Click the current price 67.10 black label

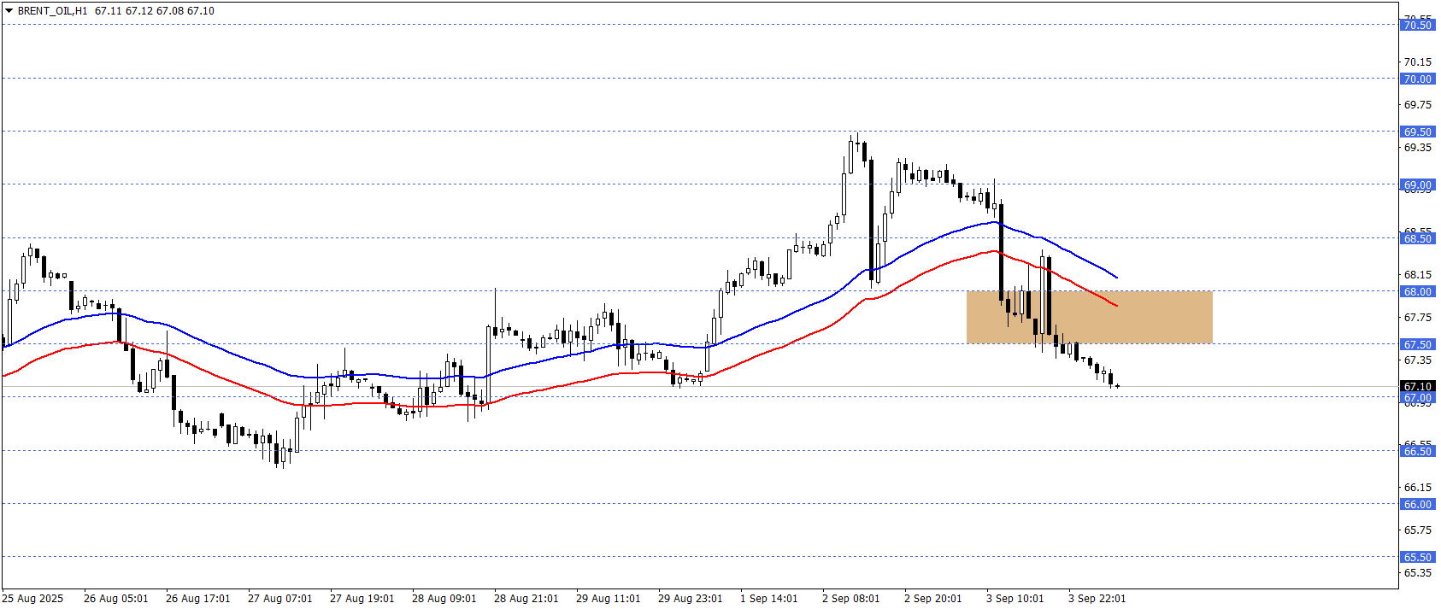coord(1417,387)
